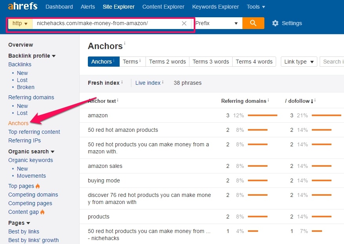Click the '50 red hot amazon products' anchor
The image size is (344, 244).
123,130
